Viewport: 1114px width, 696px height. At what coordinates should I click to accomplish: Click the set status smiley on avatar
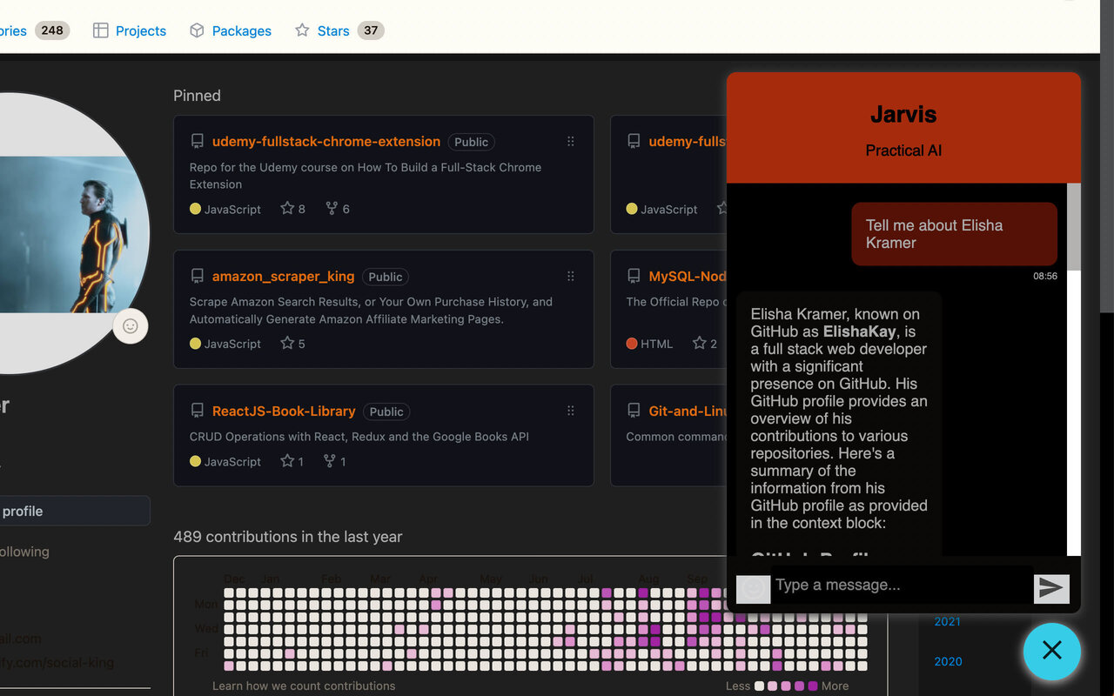[131, 326]
